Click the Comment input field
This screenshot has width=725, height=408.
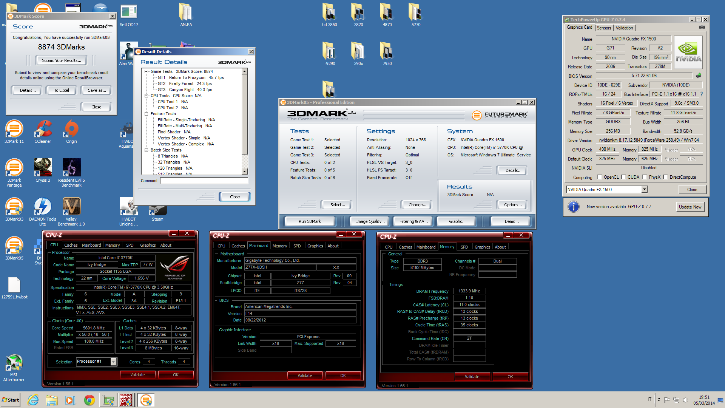click(x=204, y=181)
